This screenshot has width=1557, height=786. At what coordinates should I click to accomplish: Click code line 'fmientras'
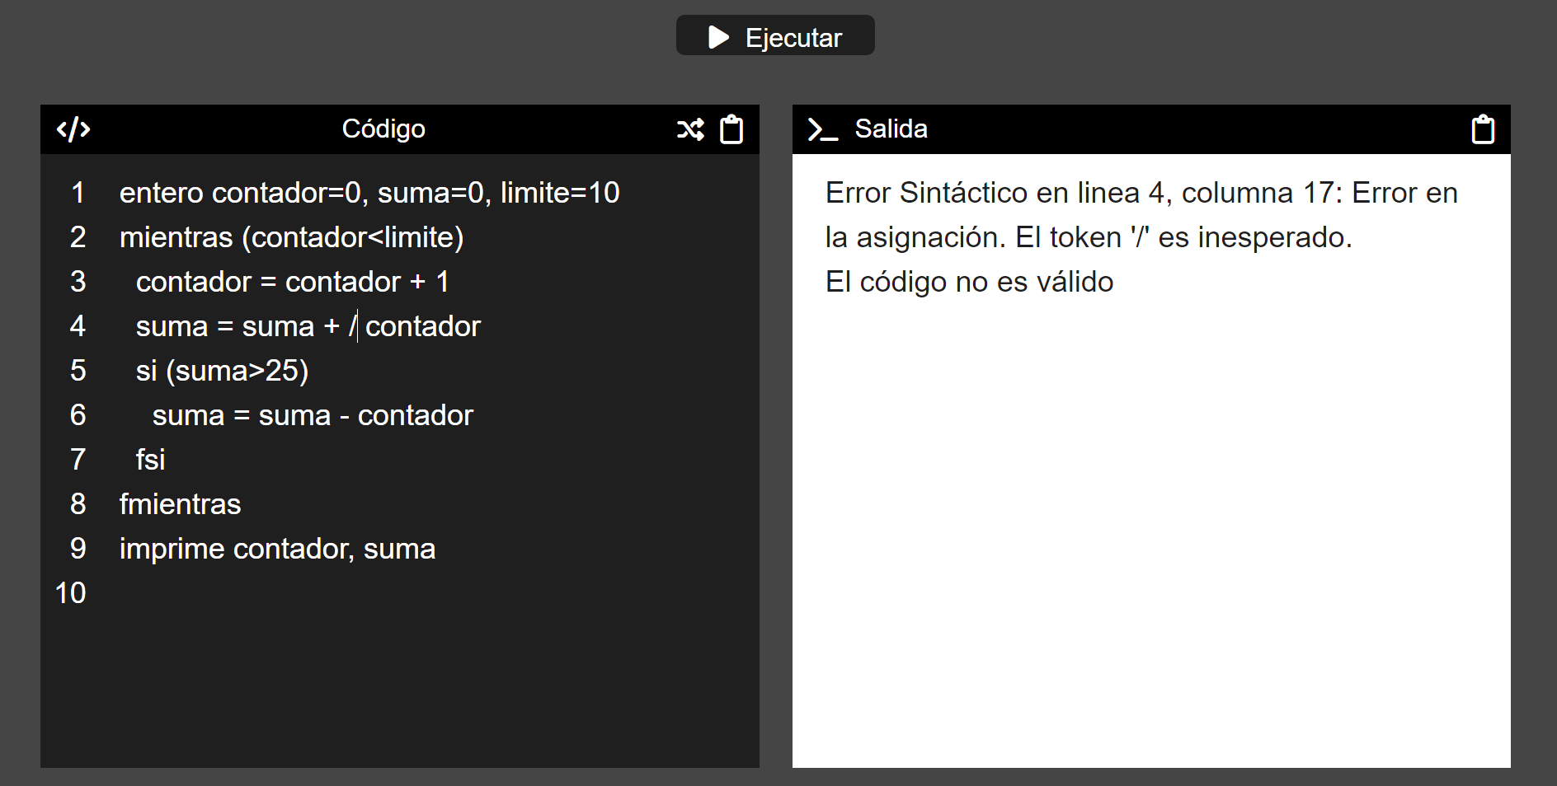pyautogui.click(x=181, y=504)
